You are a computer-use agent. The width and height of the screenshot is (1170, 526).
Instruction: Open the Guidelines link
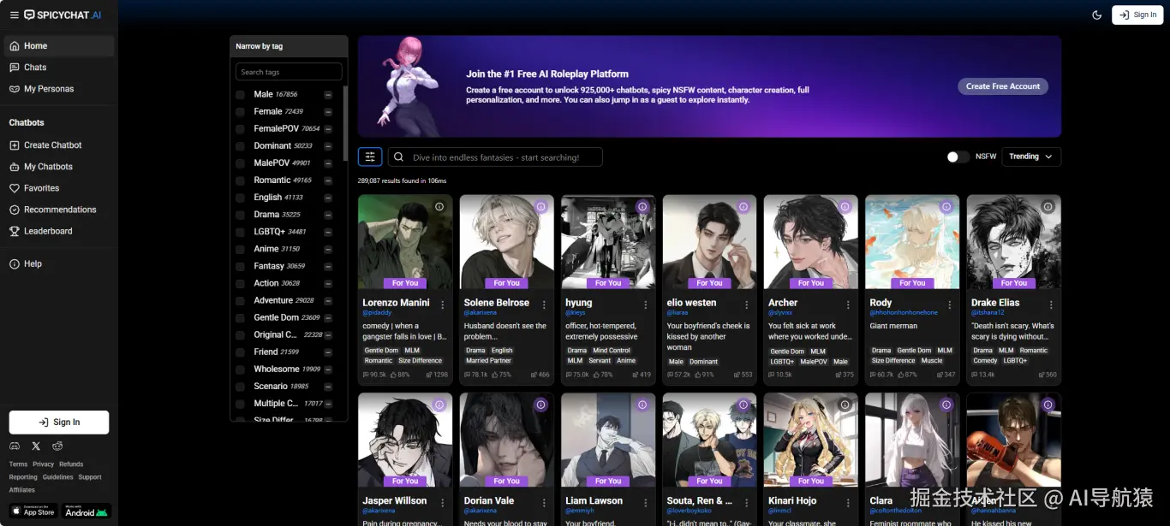[x=58, y=477]
